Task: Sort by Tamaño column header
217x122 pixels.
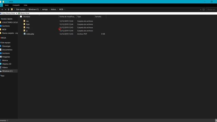Action: click(x=98, y=17)
